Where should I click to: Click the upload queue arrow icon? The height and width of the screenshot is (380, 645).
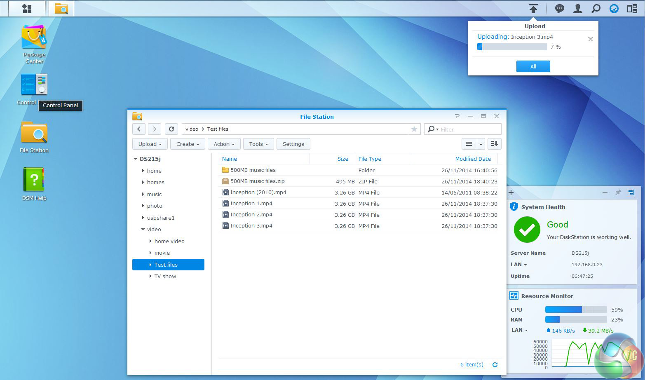pyautogui.click(x=533, y=9)
